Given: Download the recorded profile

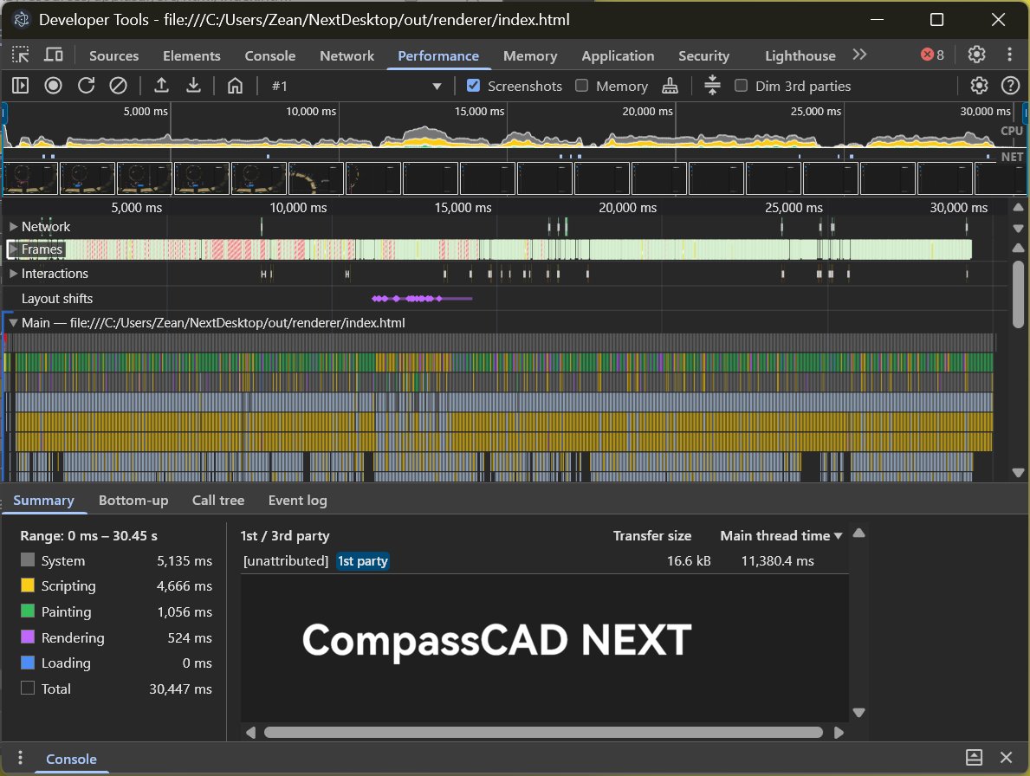Looking at the screenshot, I should click(193, 86).
